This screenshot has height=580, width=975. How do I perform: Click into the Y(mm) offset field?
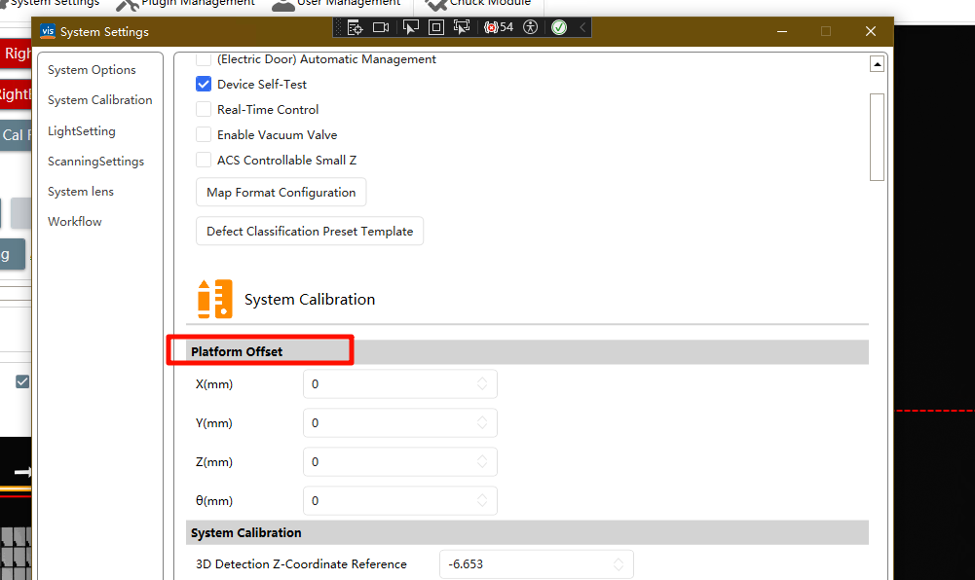pyautogui.click(x=399, y=423)
